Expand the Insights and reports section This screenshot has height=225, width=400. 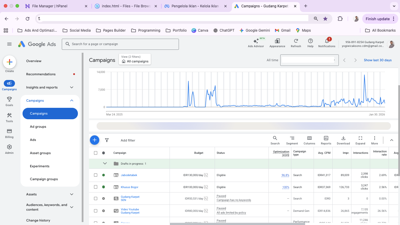pyautogui.click(x=72, y=87)
